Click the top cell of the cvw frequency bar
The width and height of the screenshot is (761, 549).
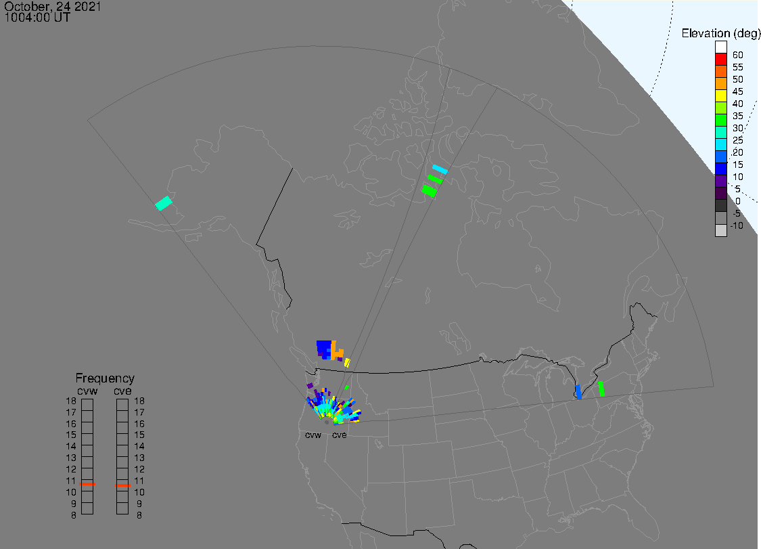click(x=87, y=405)
